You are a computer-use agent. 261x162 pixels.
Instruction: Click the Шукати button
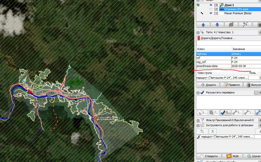pos(252,156)
